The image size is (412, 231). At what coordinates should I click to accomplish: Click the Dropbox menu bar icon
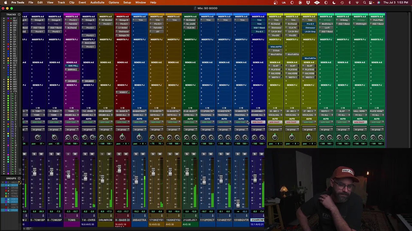click(x=308, y=3)
